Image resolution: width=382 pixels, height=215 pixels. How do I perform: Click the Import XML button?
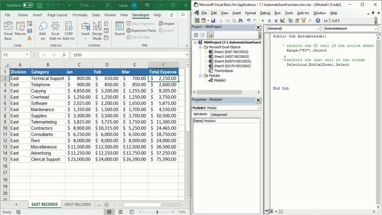coord(167,24)
